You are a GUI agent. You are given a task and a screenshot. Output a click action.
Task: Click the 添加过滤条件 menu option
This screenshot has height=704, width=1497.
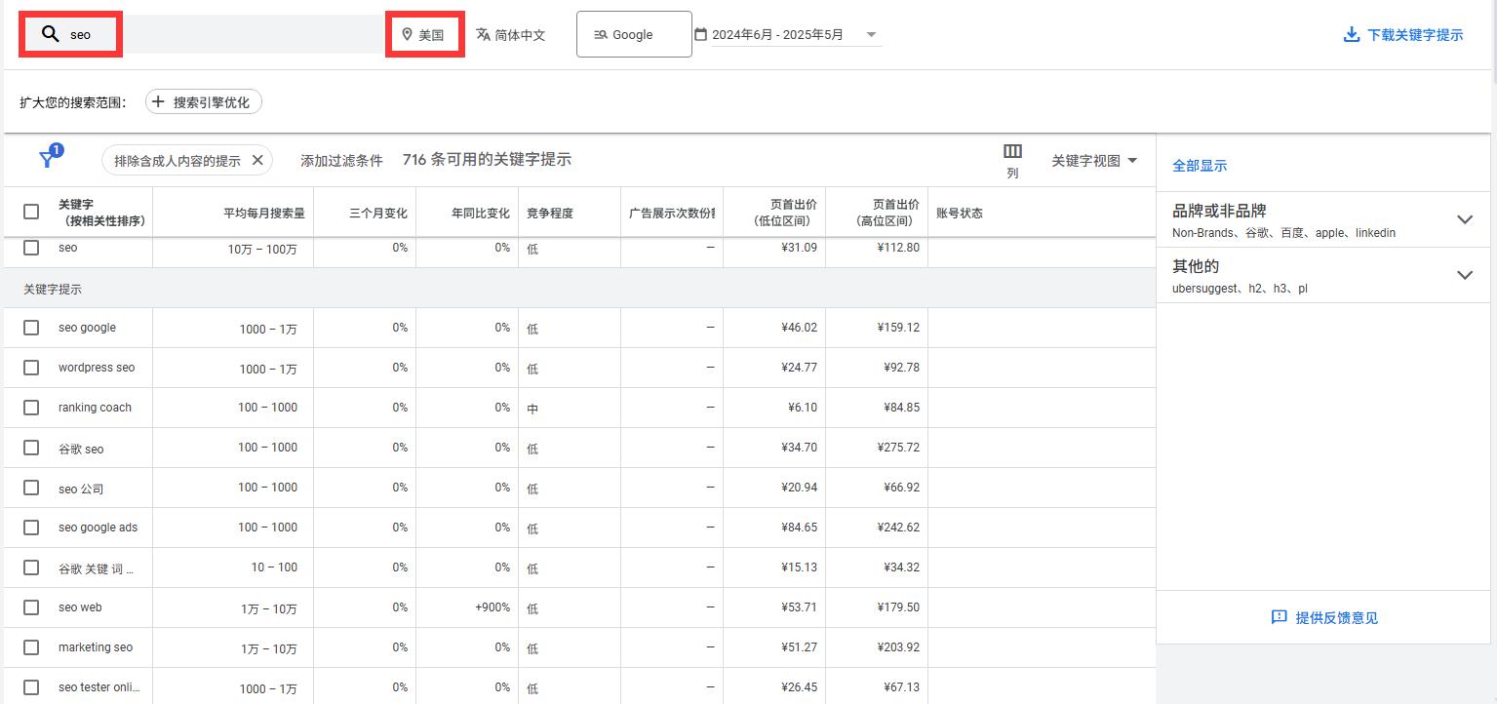tap(339, 159)
